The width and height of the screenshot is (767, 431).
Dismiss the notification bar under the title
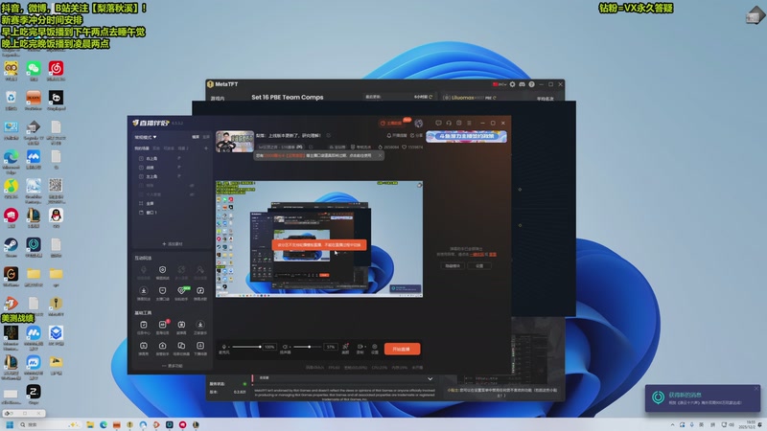(x=380, y=155)
